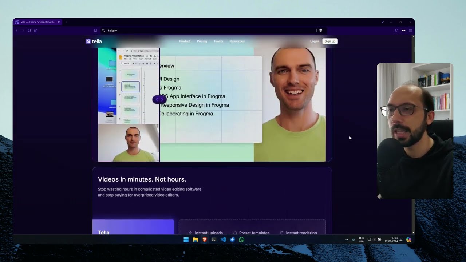This screenshot has height=262, width=466.
Task: Open the Pricing nav link
Action: pos(202,41)
